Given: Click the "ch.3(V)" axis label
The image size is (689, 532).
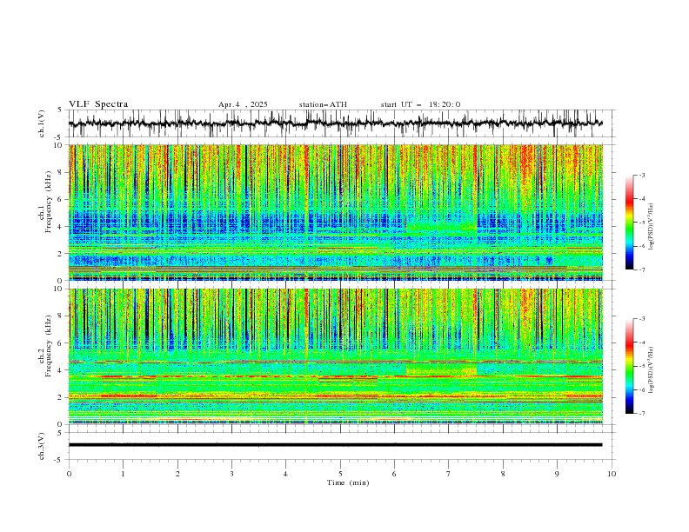Looking at the screenshot, I should pos(42,446).
